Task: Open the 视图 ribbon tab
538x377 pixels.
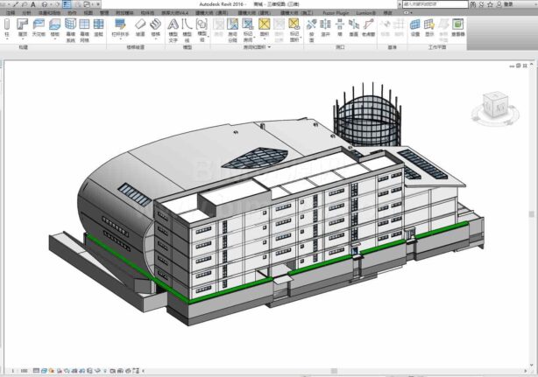Action: pyautogui.click(x=88, y=12)
